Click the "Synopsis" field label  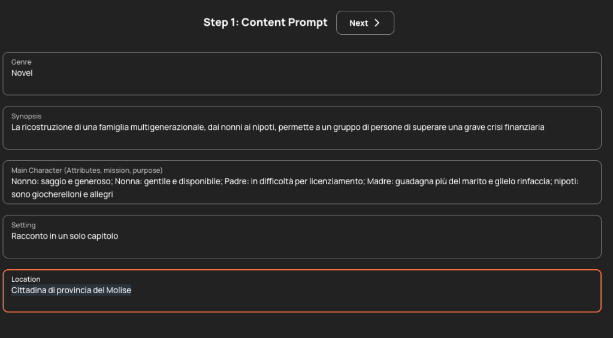[x=26, y=116]
